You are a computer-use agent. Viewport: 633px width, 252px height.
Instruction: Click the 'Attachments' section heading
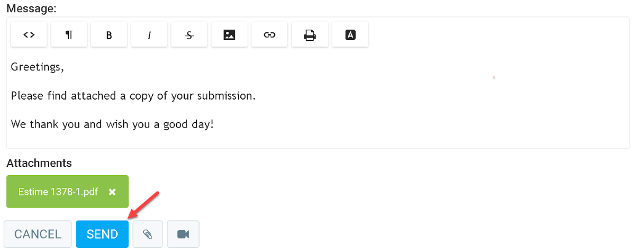[39, 163]
